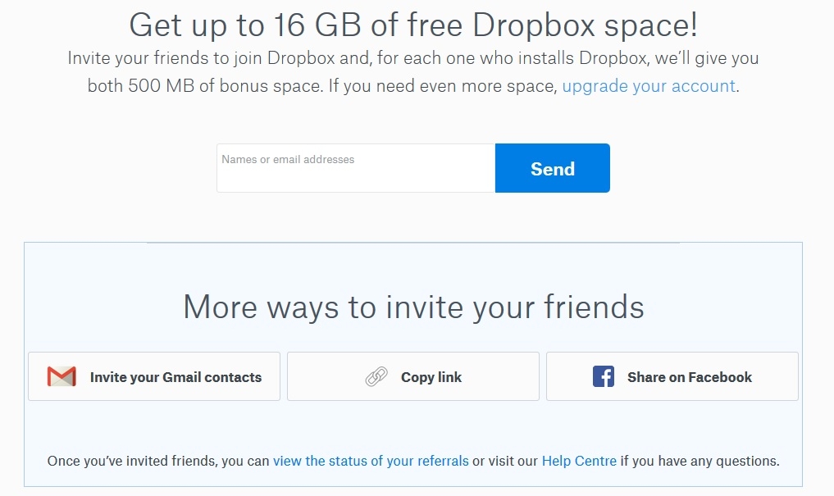Screen dimensions: 834x496
Task: Click the chain icon to copy your referral link
Action: 377,376
